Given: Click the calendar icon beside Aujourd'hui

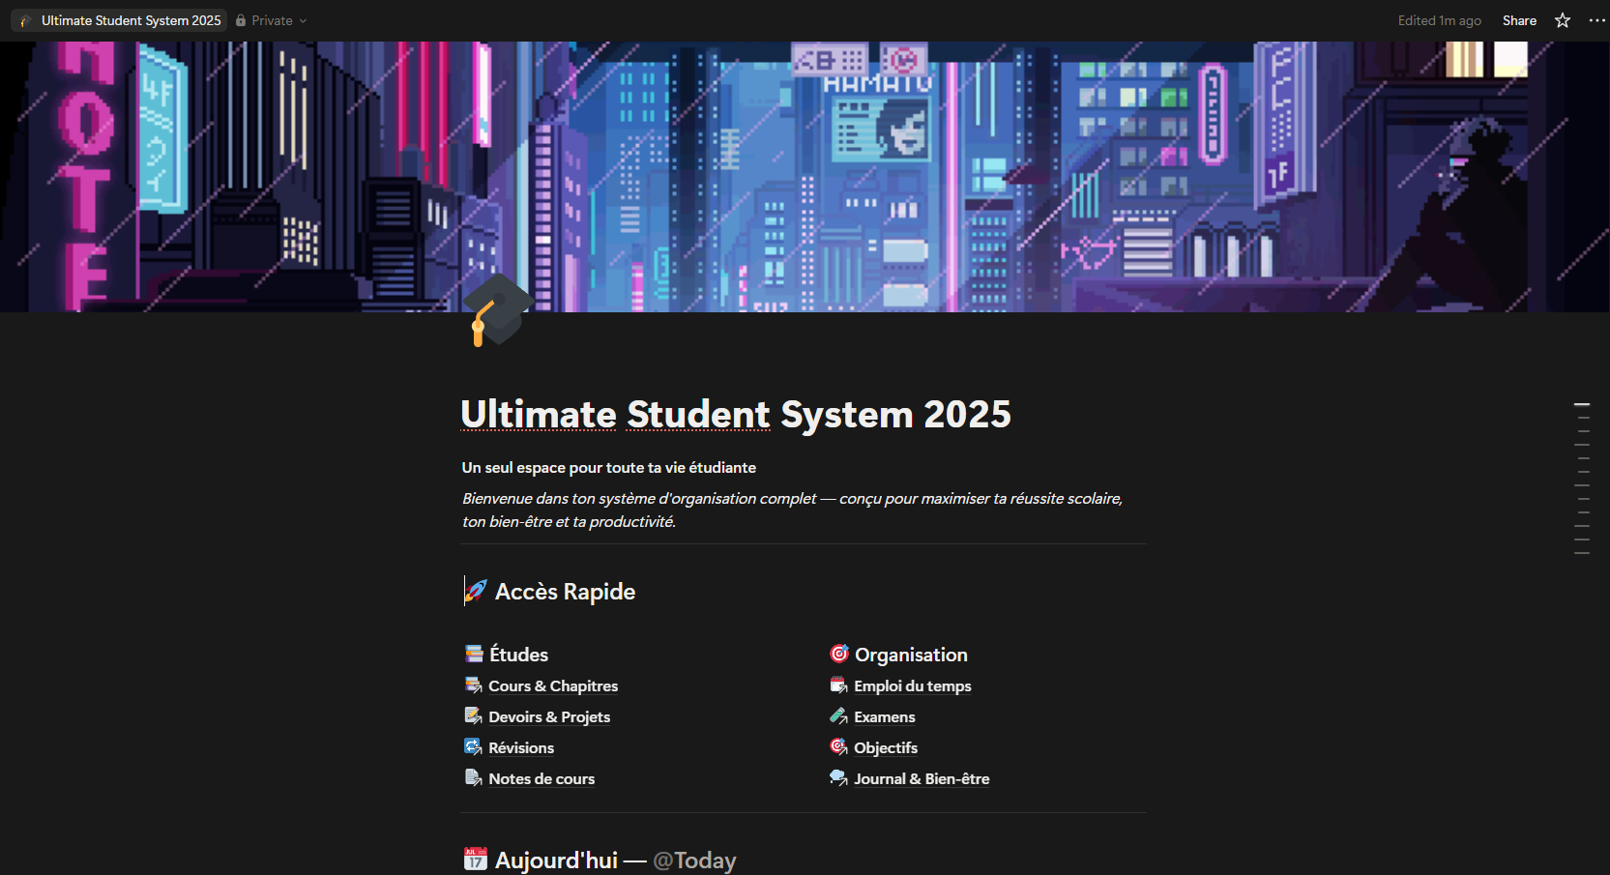Looking at the screenshot, I should 476,859.
